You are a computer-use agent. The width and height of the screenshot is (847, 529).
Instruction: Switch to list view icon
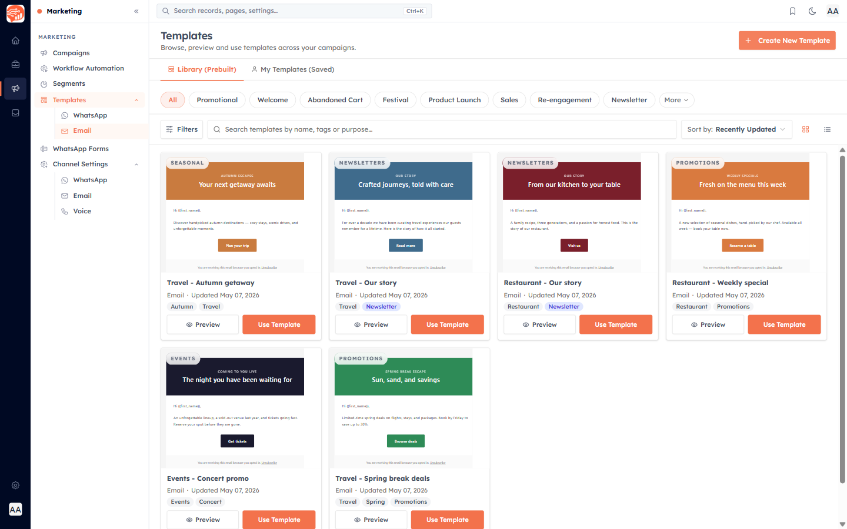(x=827, y=129)
